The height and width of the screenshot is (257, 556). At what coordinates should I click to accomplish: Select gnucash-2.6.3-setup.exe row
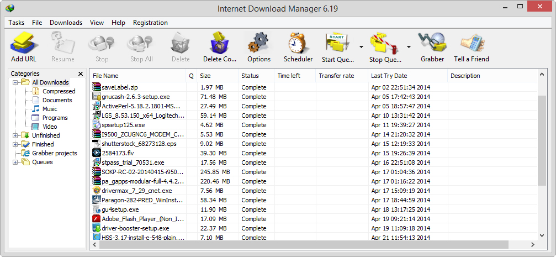point(314,97)
